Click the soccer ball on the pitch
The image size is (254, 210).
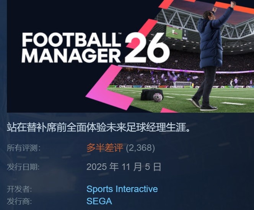tap(158, 97)
